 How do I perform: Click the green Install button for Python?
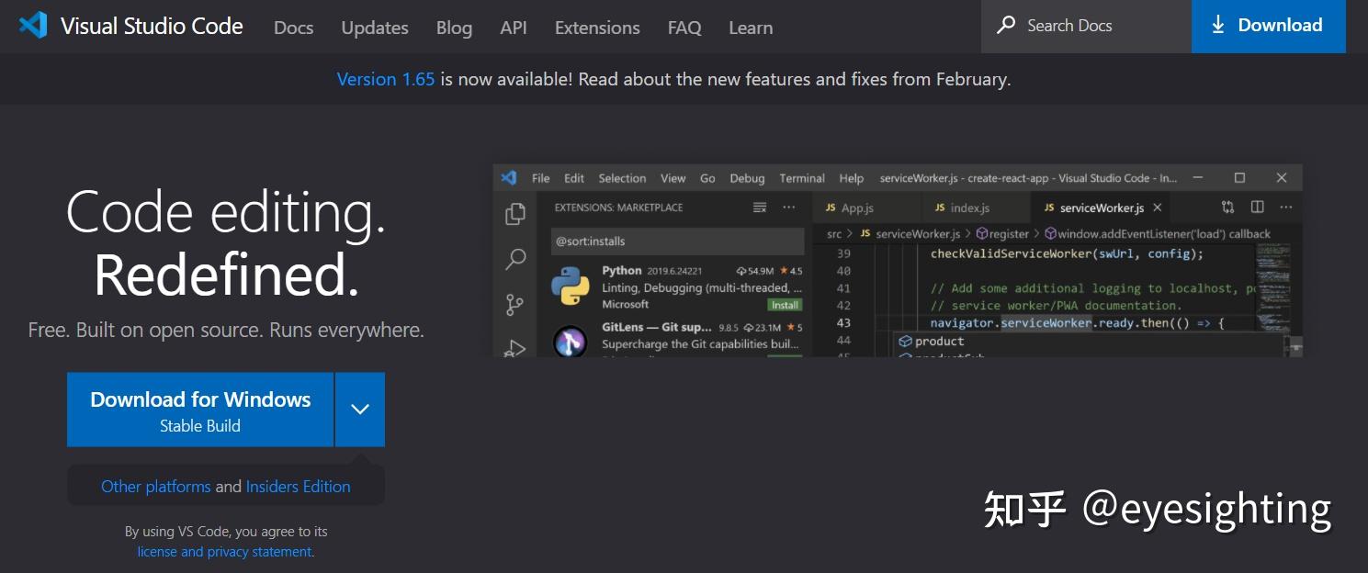coord(785,305)
